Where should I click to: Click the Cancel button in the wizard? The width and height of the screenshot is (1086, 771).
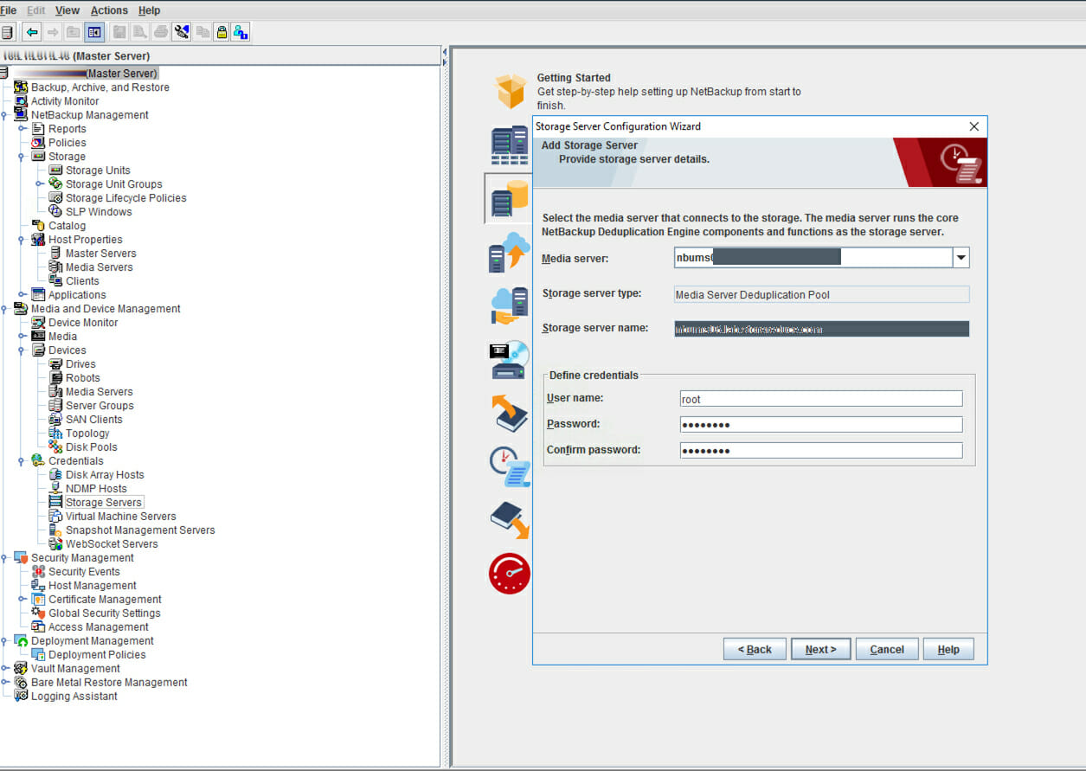(886, 648)
